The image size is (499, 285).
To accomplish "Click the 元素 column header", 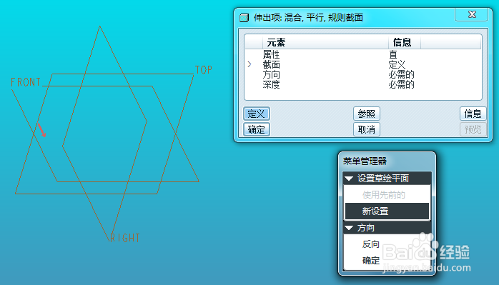I will coord(325,42).
